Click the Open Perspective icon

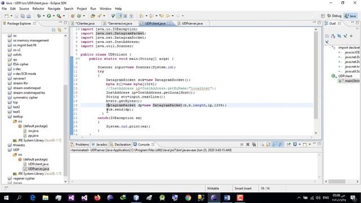[x=323, y=16]
